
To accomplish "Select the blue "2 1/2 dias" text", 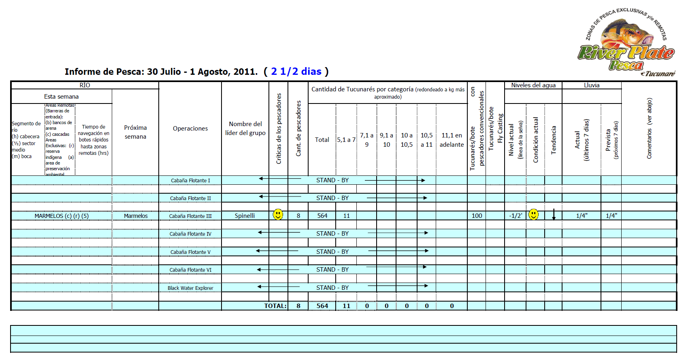I will [x=296, y=72].
